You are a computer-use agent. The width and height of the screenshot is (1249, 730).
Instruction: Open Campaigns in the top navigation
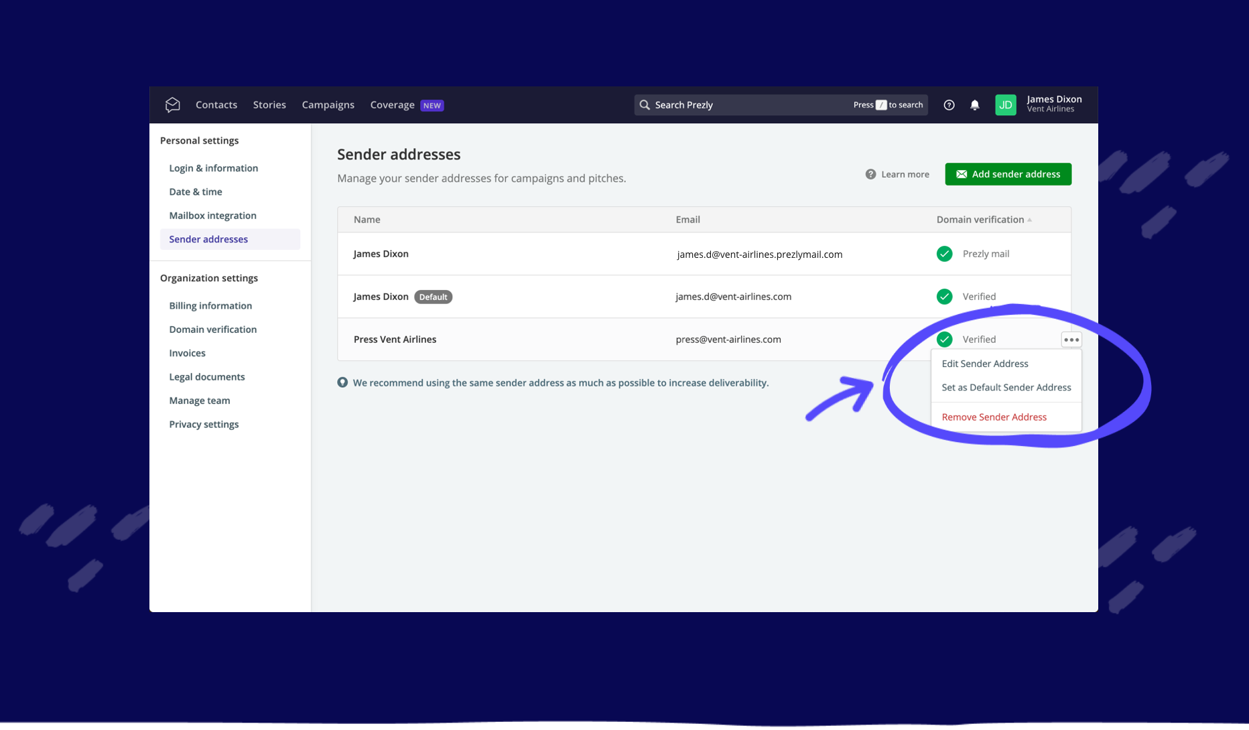[328, 105]
